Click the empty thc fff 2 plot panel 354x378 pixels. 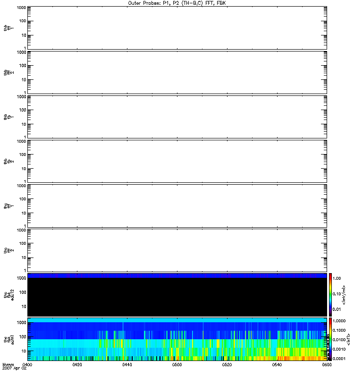point(177,250)
